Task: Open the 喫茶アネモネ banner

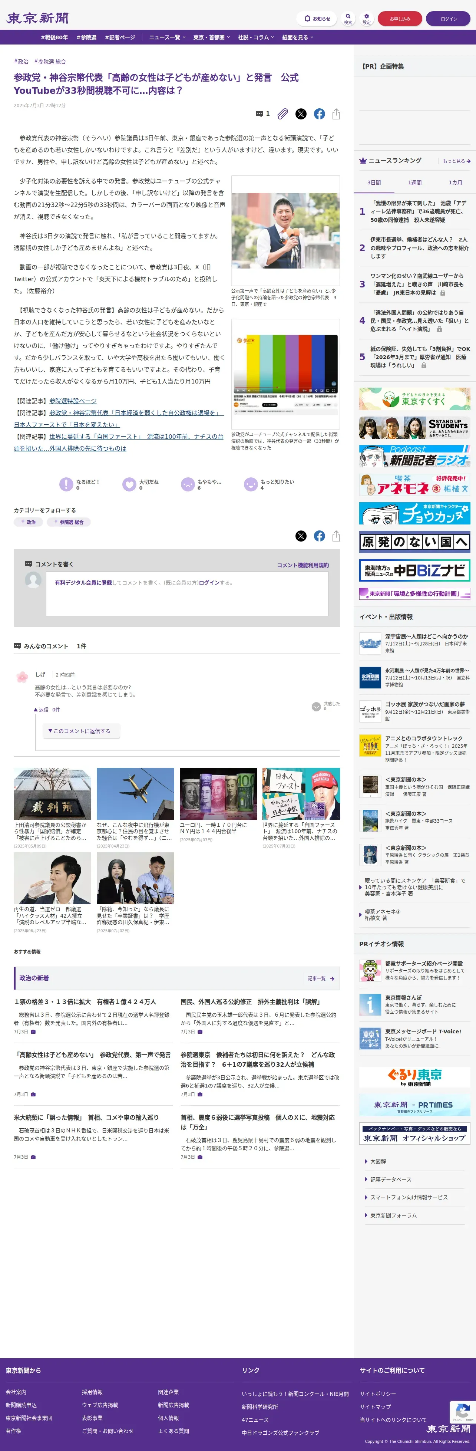Action: click(414, 484)
